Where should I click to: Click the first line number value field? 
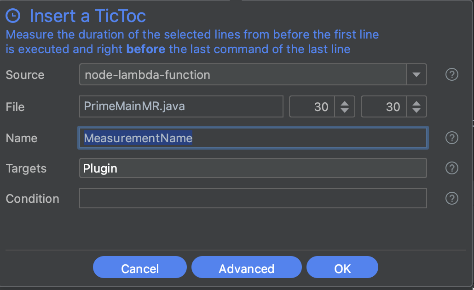click(x=312, y=107)
